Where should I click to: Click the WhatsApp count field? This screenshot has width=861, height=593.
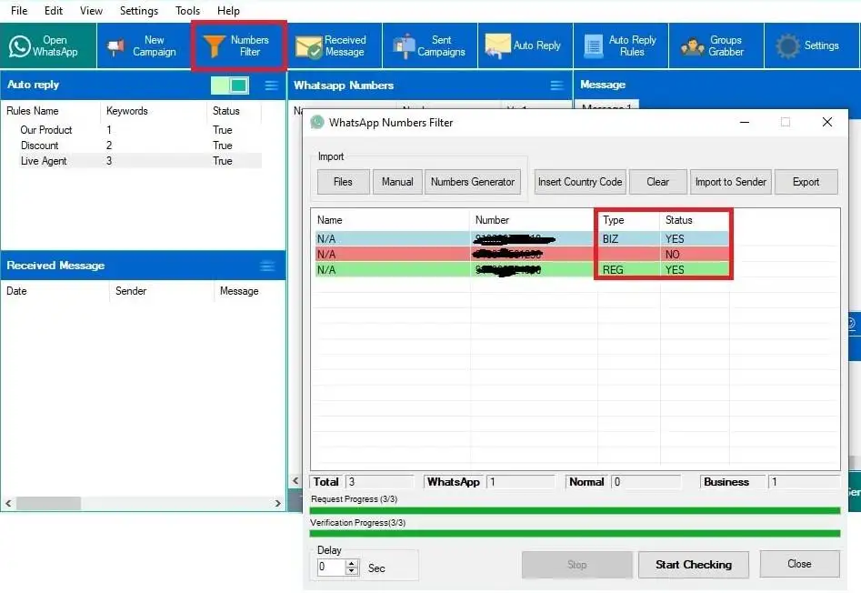click(x=521, y=482)
